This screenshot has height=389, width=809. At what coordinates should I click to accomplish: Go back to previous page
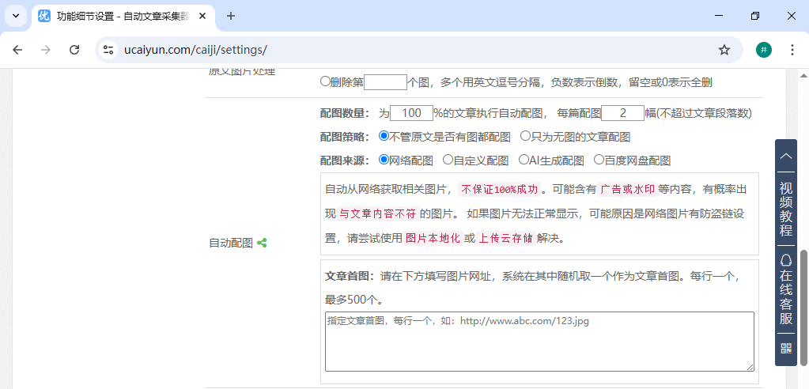point(18,50)
